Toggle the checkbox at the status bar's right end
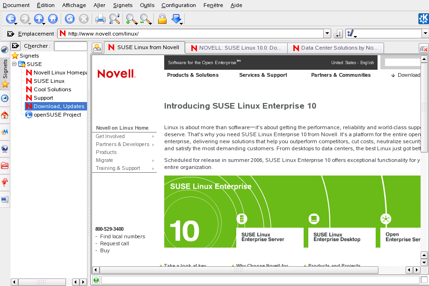The image size is (429, 286). (x=424, y=280)
